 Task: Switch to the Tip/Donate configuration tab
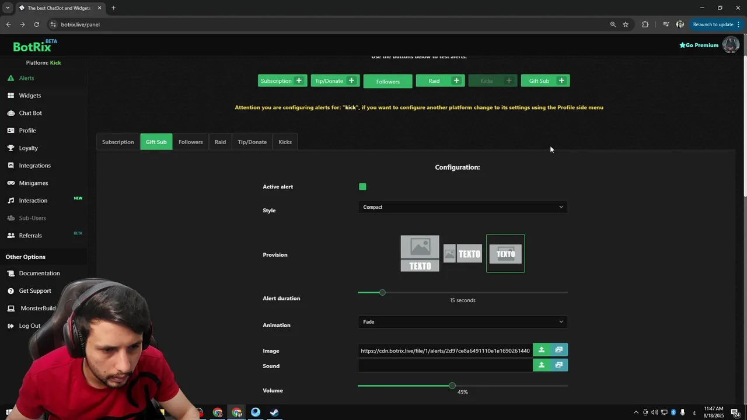[252, 142]
